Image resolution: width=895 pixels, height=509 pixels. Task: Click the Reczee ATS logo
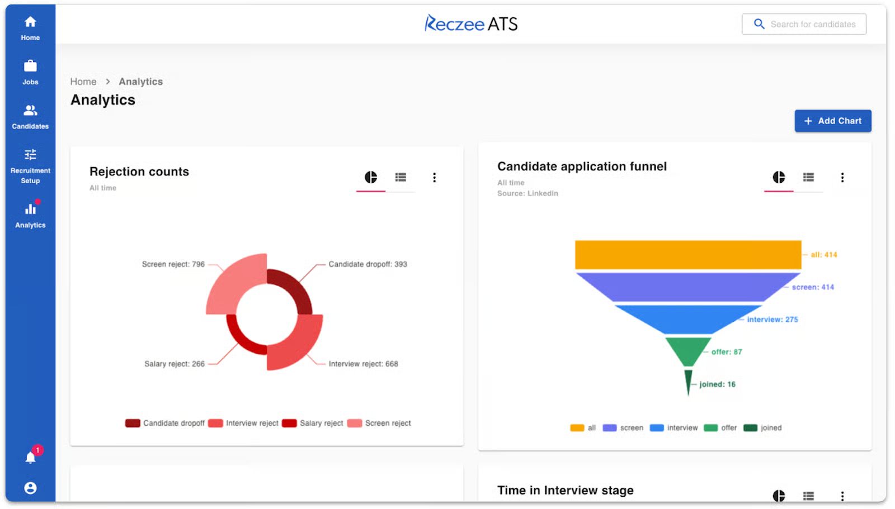point(471,23)
